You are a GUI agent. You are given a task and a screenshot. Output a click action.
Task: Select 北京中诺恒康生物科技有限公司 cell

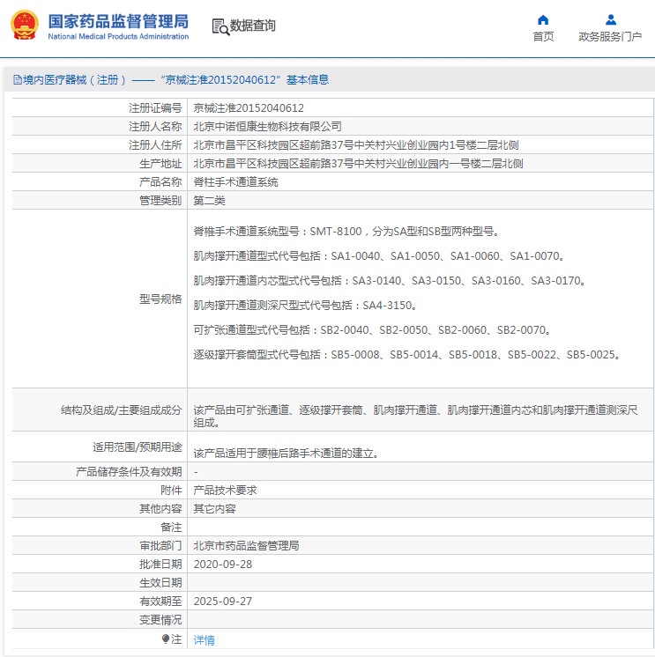coord(267,127)
